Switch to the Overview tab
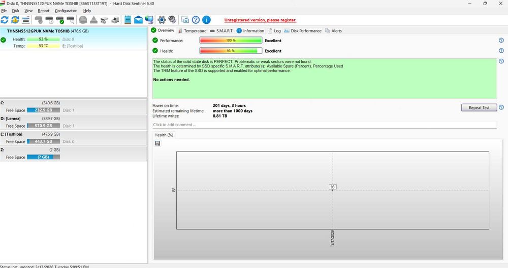The height and width of the screenshot is (268, 508). [x=163, y=30]
